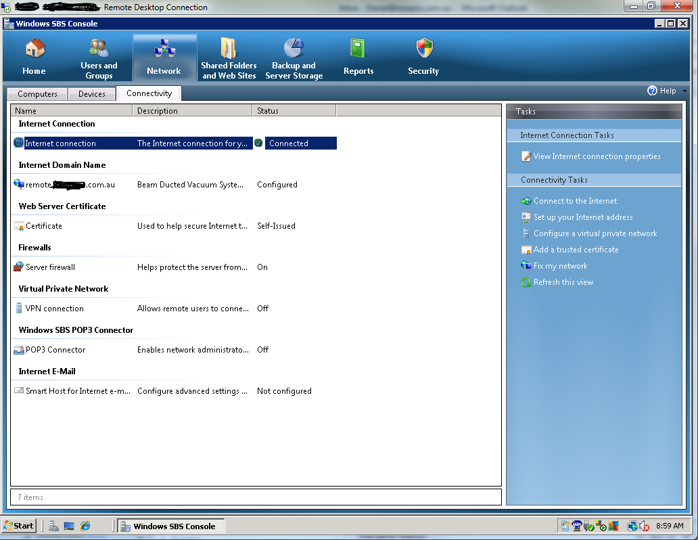Launch Internet Explorer from quick launch
Image resolution: width=698 pixels, height=540 pixels.
[x=84, y=525]
